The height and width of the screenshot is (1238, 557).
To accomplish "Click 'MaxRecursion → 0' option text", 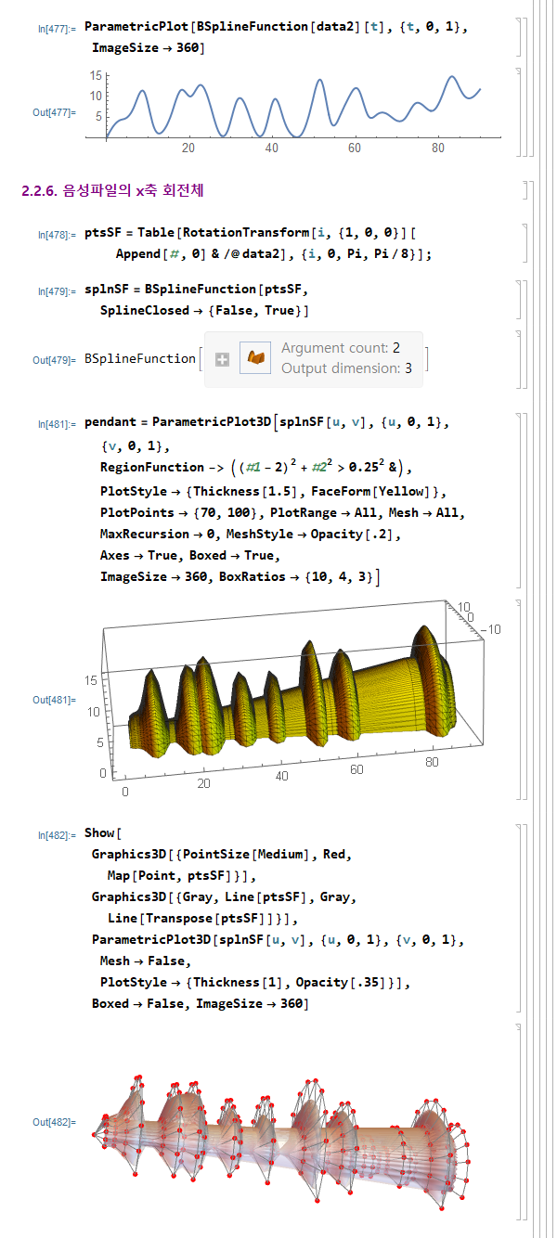I will 158,534.
